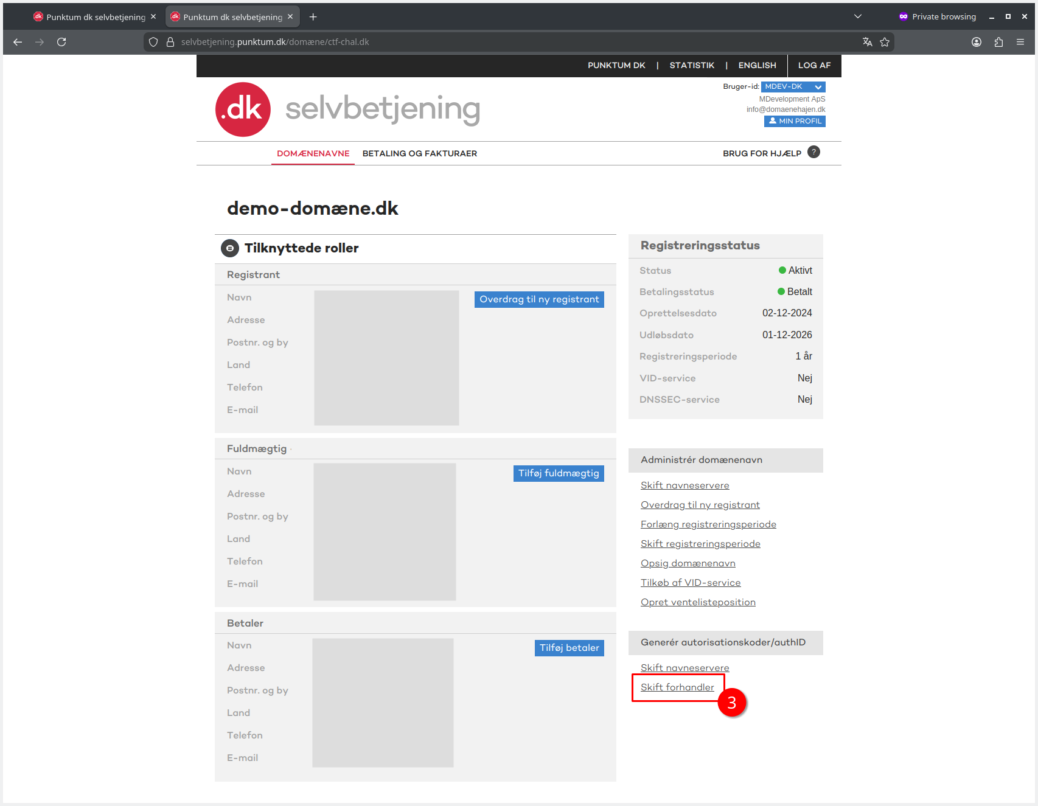1038x806 pixels.
Task: Collapse the Tilknyttede roller section
Action: click(x=229, y=248)
